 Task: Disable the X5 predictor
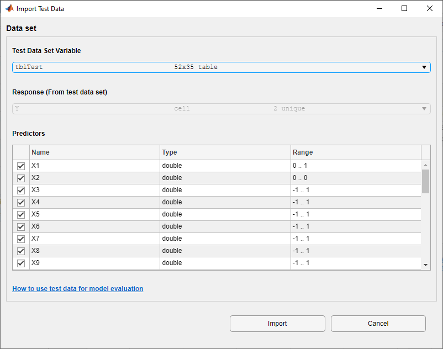tap(20, 214)
